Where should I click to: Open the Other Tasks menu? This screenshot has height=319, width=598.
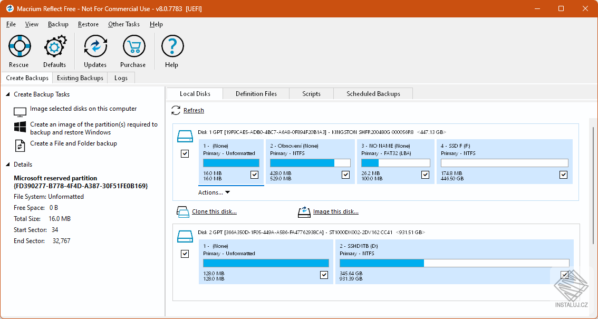124,24
